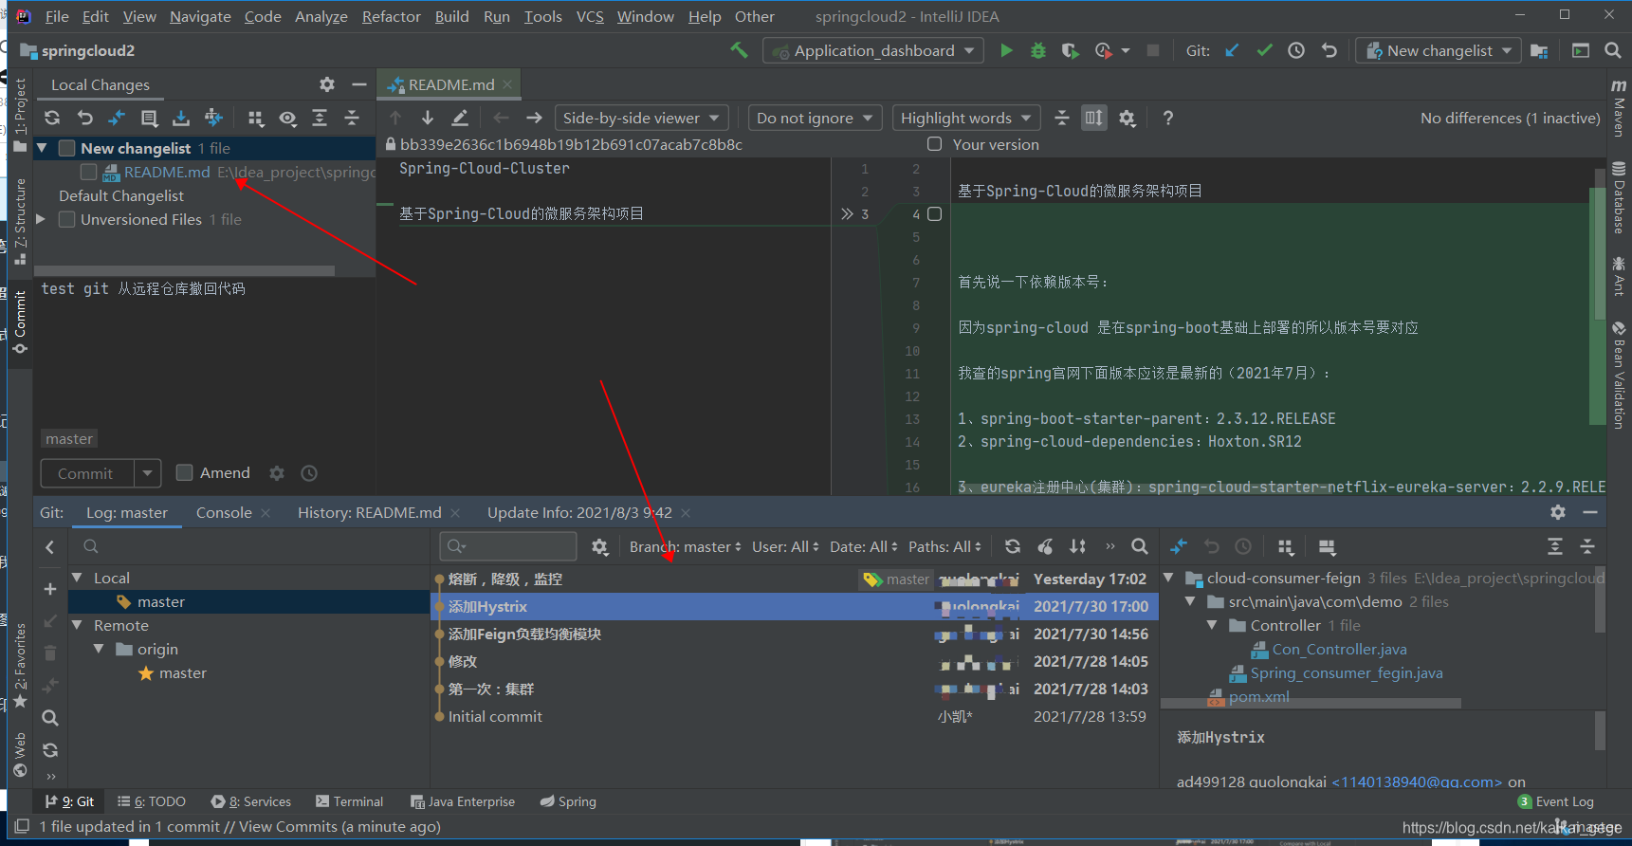
Task: Open Local Changes settings gear
Action: pyautogui.click(x=327, y=84)
